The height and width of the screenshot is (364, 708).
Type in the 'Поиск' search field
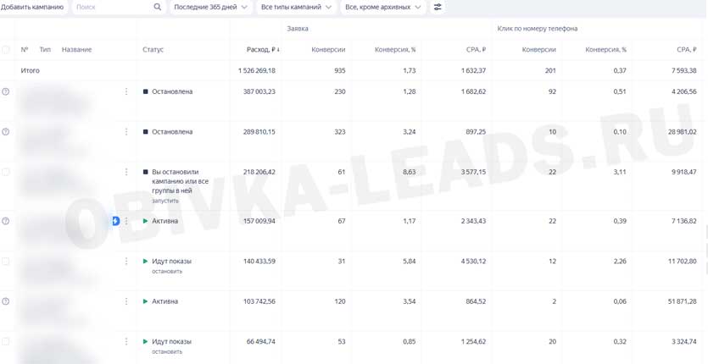pyautogui.click(x=110, y=8)
